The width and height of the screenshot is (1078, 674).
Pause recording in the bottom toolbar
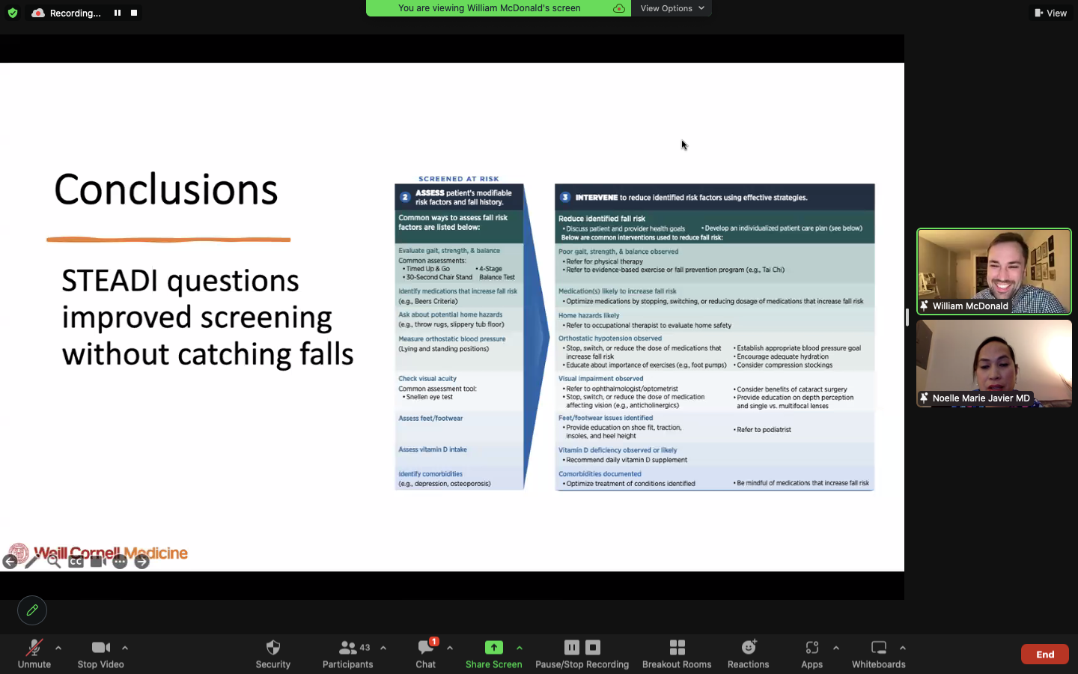point(572,647)
